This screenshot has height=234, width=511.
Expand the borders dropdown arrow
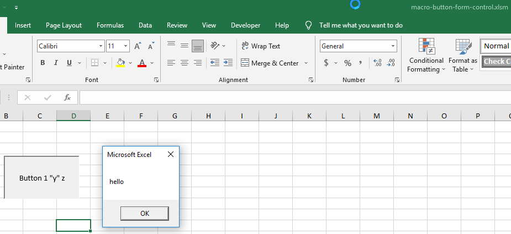click(x=105, y=63)
